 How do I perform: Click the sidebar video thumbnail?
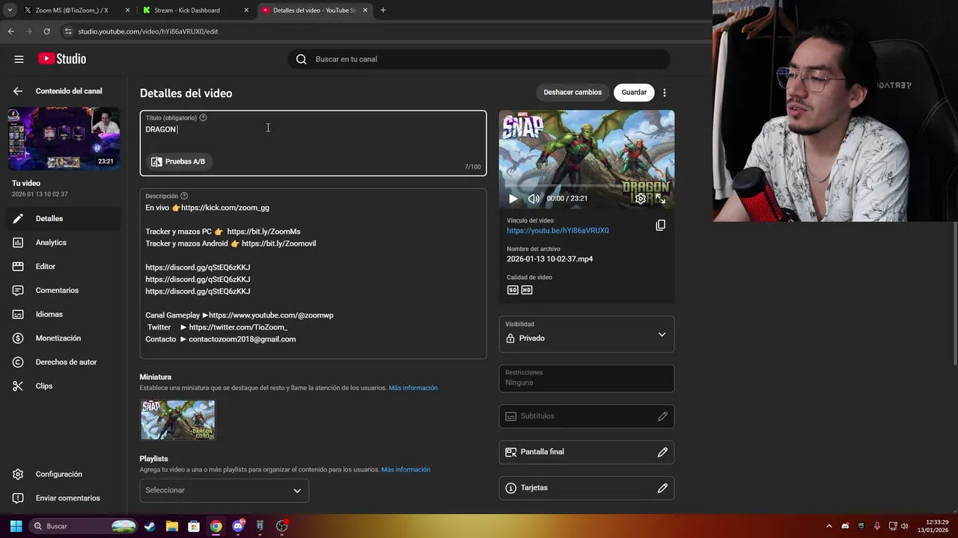pos(64,139)
